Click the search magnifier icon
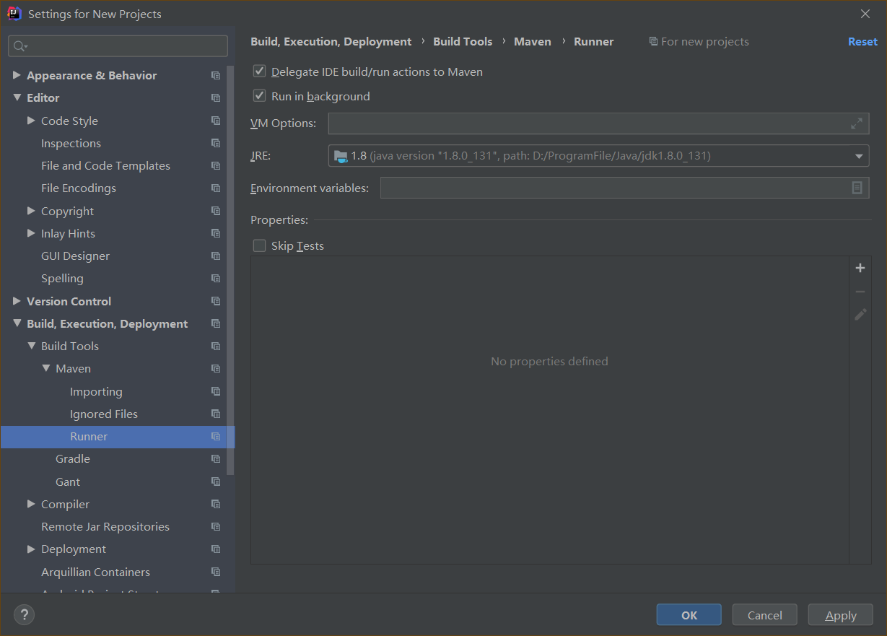This screenshot has width=887, height=636. pos(19,46)
